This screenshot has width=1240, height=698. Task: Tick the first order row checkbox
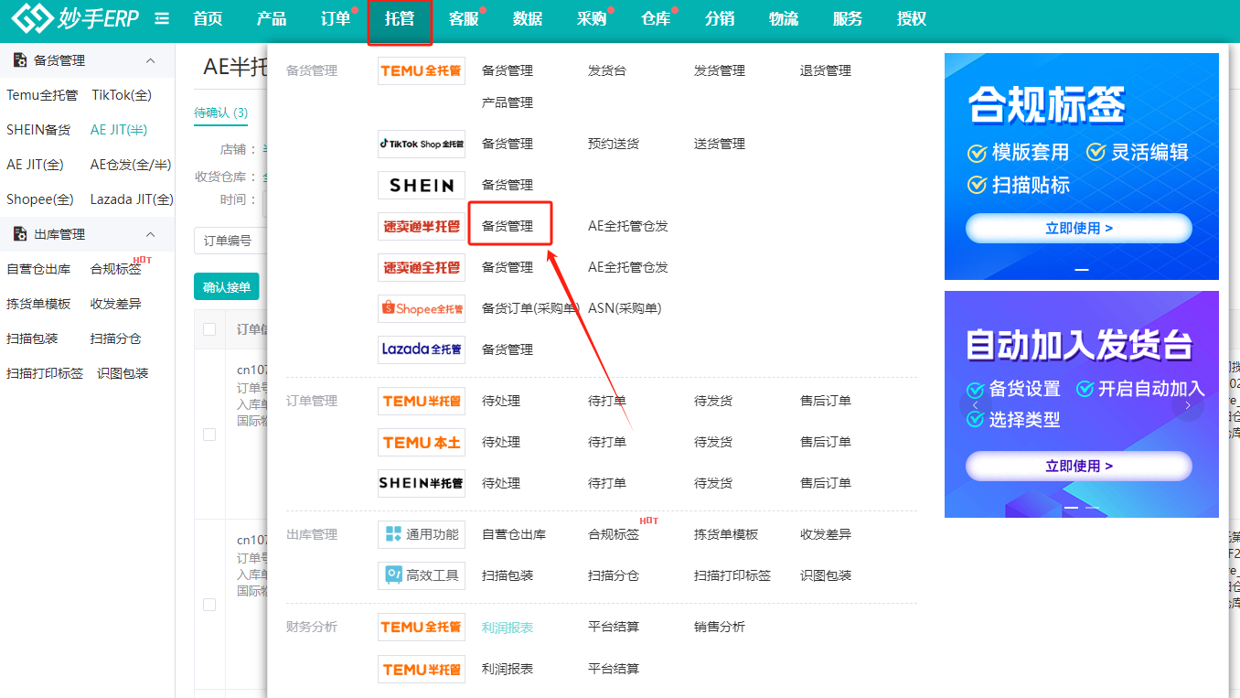coord(209,435)
